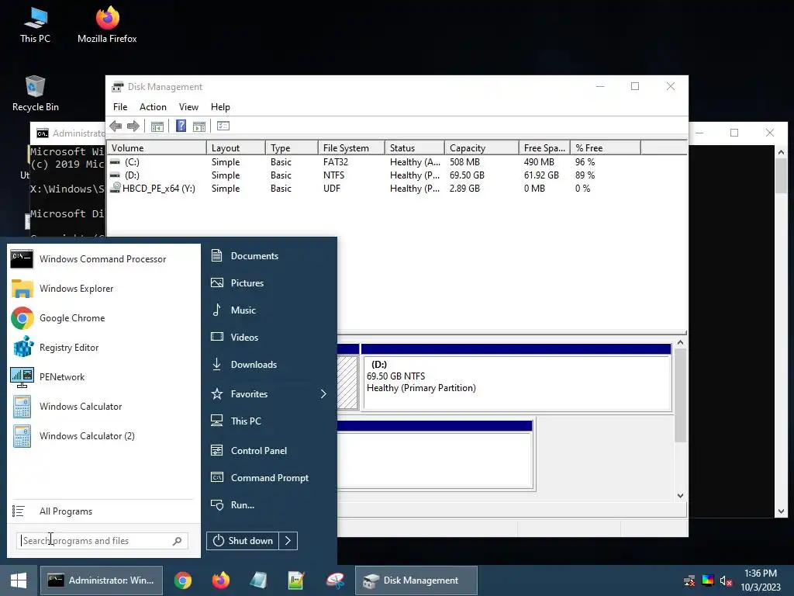Click the Search programs and files field
Image resolution: width=794 pixels, height=596 pixels.
[102, 541]
